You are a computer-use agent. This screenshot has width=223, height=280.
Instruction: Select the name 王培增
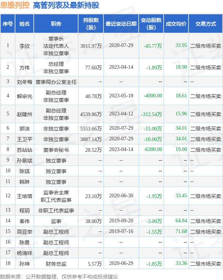25,196
